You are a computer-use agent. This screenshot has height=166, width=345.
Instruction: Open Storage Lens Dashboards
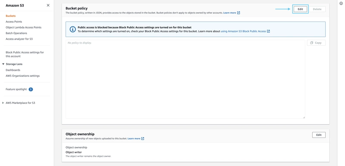(x=13, y=70)
